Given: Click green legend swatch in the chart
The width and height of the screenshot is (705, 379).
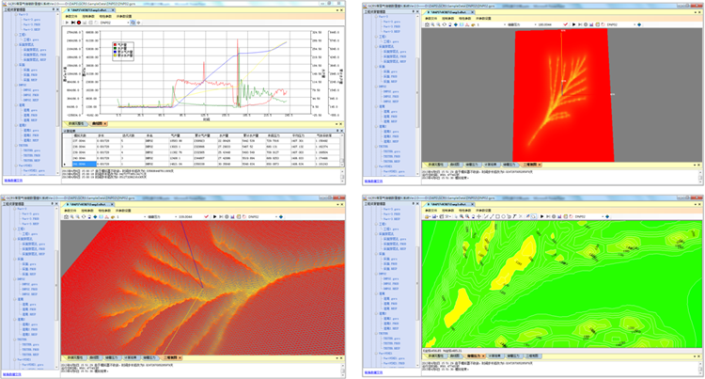Looking at the screenshot, I should pyautogui.click(x=115, y=48).
